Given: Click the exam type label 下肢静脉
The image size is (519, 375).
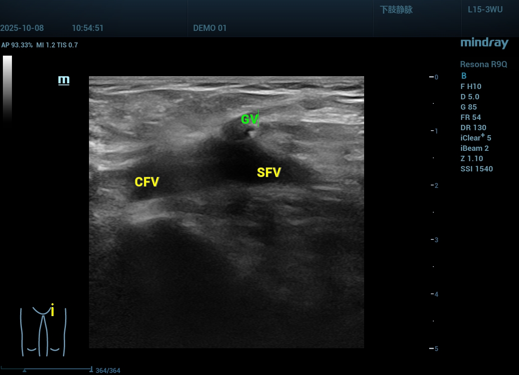Looking at the screenshot, I should (x=396, y=10).
